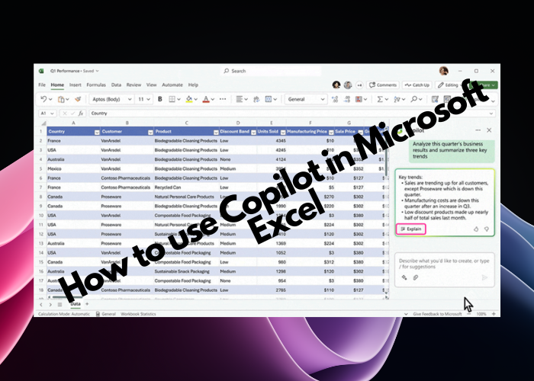Click the Conditional Formatting icon
Screen dimensions: 534x381
tap(359, 99)
